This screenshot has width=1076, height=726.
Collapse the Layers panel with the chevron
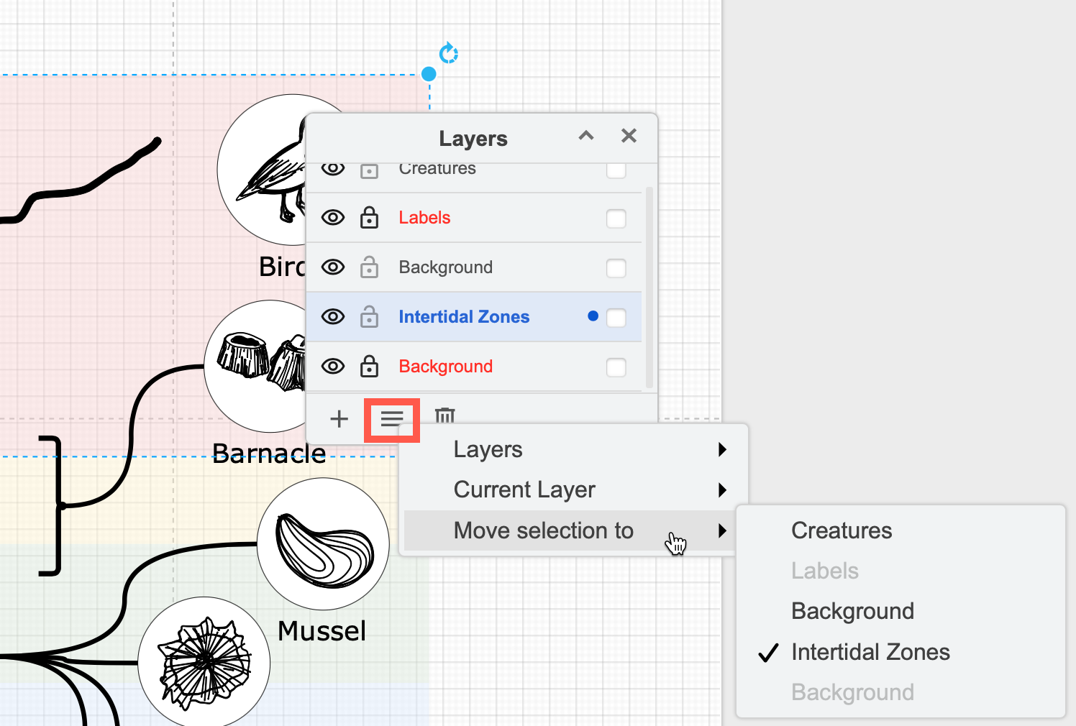point(585,136)
